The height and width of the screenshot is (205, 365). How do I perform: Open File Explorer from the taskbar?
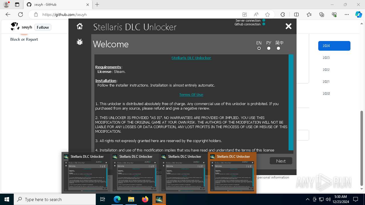(131, 199)
